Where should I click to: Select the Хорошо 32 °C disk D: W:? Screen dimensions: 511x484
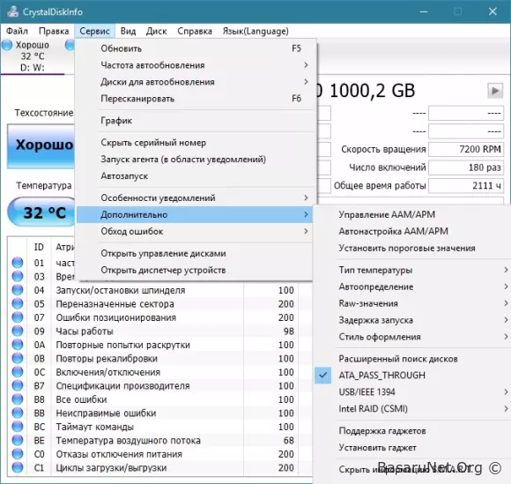click(x=32, y=56)
